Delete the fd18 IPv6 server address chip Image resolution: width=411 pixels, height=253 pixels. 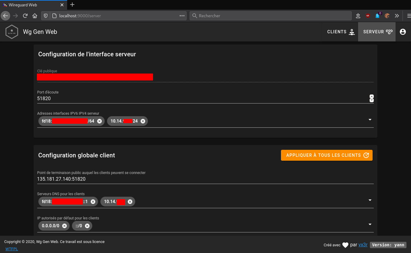click(x=99, y=121)
